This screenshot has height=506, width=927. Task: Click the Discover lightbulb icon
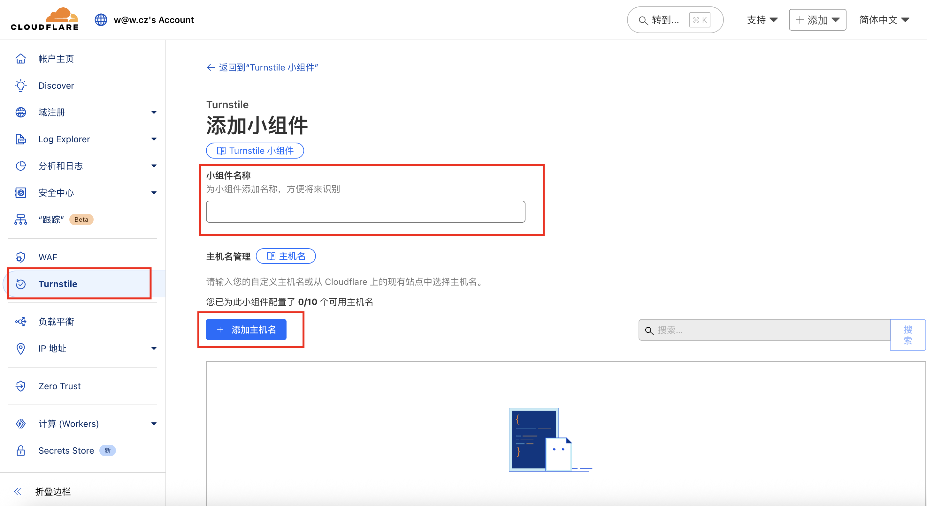click(20, 86)
